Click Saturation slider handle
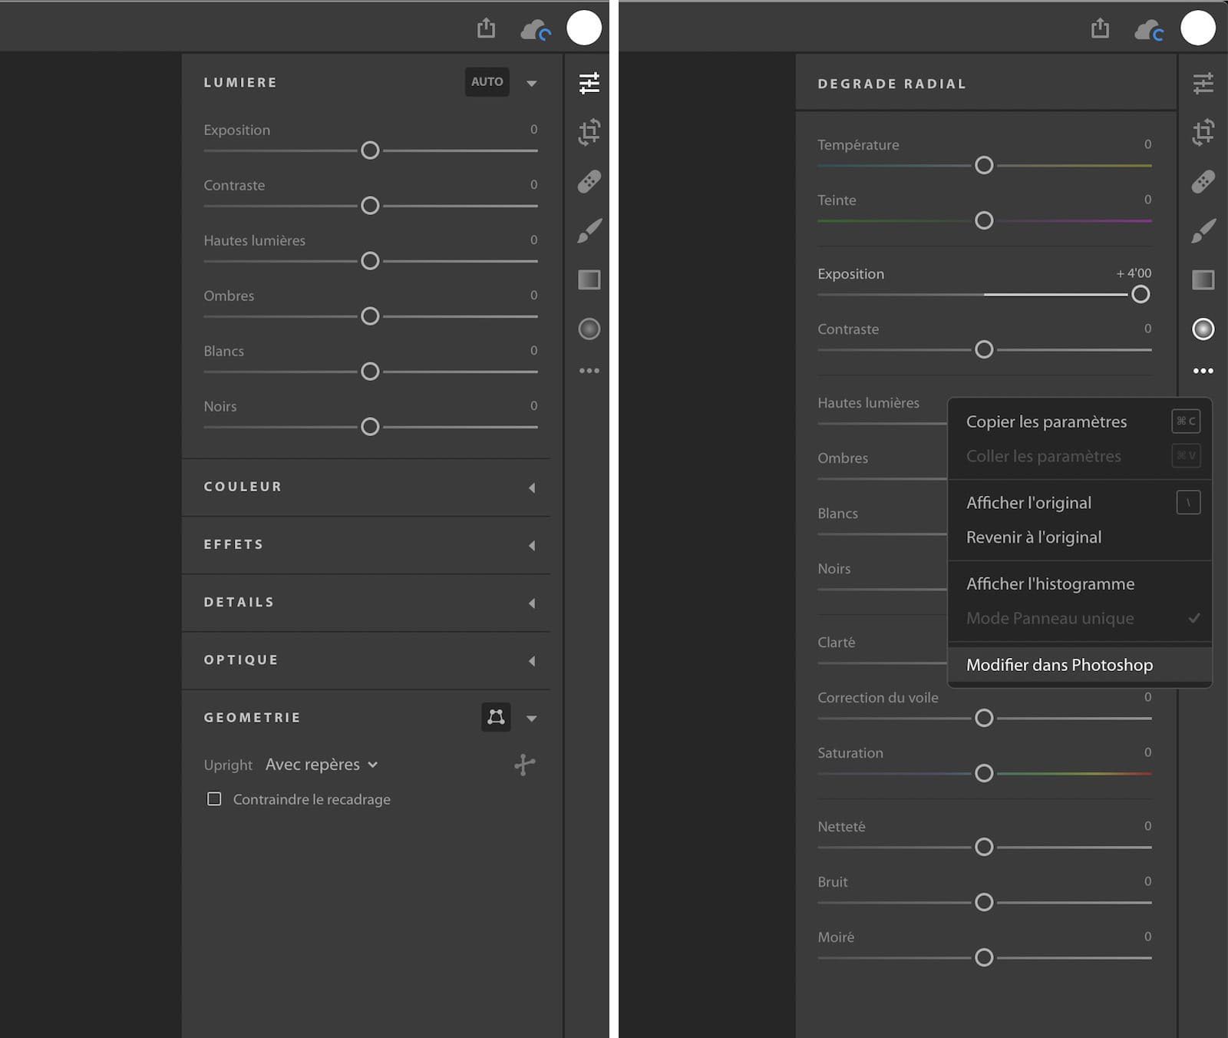The height and width of the screenshot is (1038, 1228). point(984,773)
